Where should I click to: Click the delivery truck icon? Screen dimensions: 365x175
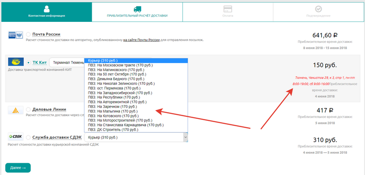click(137, 9)
